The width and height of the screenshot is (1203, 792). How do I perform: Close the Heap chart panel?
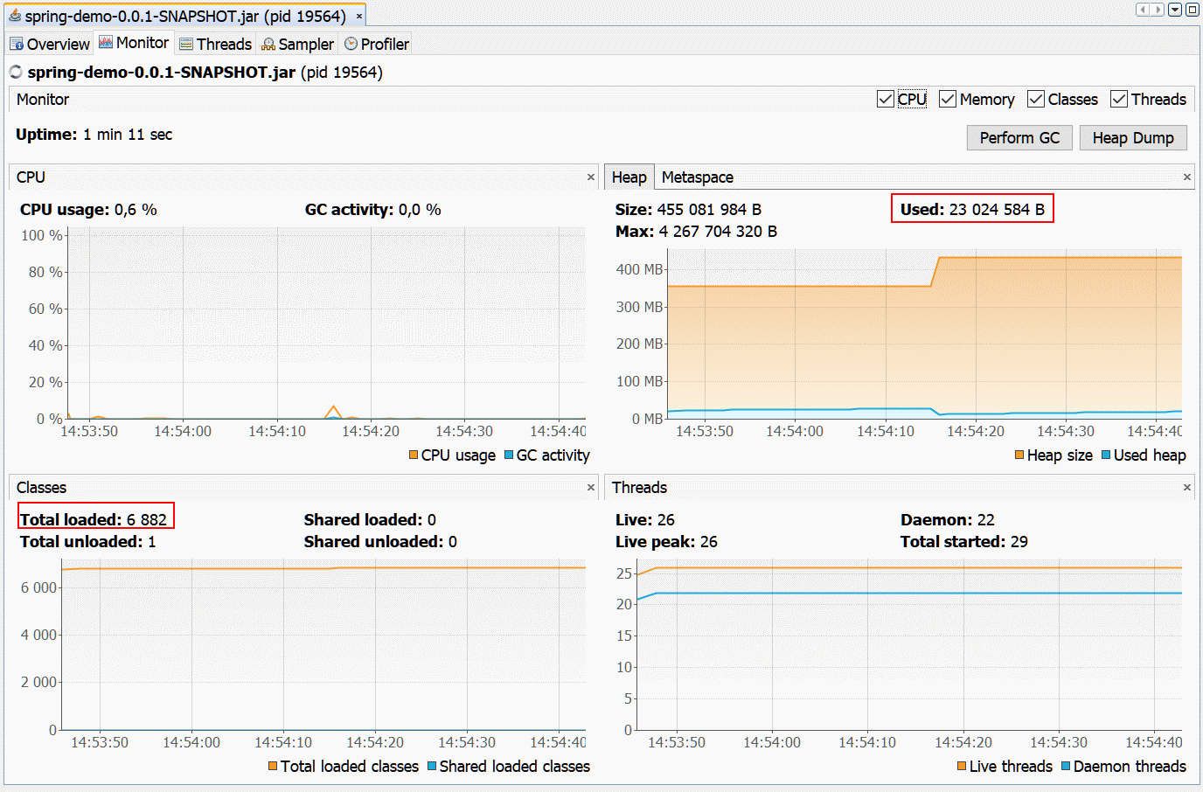click(x=1186, y=177)
